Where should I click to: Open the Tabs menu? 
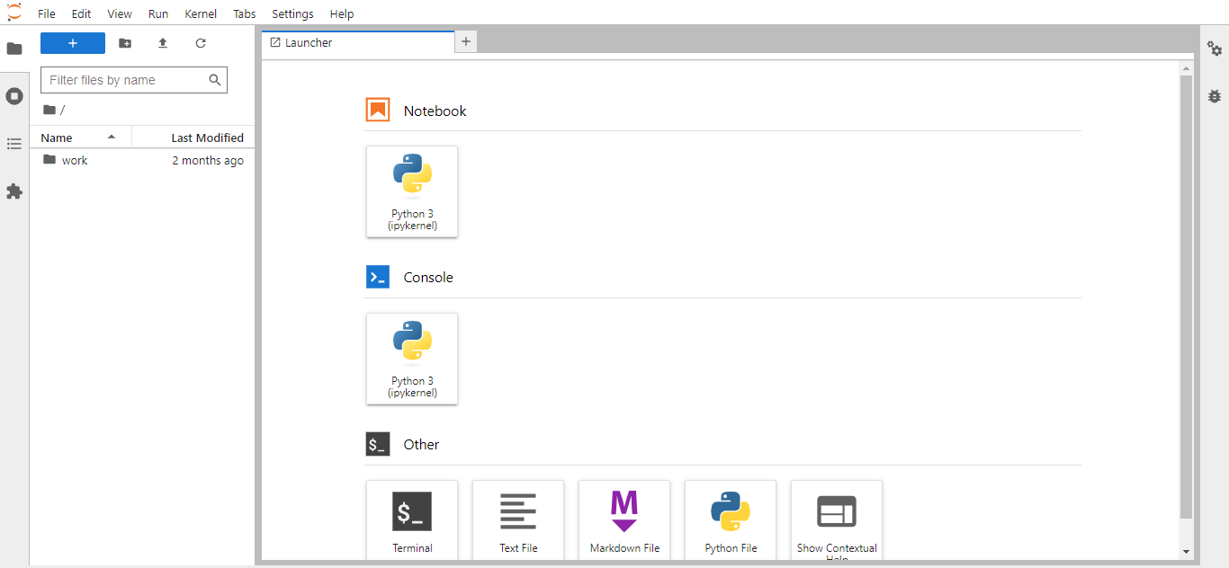[244, 13]
